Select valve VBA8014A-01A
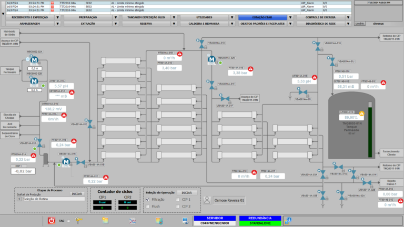404x227 pixels. (39, 143)
